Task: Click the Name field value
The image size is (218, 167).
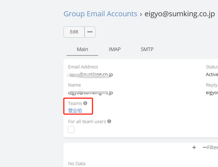Action: (90, 92)
